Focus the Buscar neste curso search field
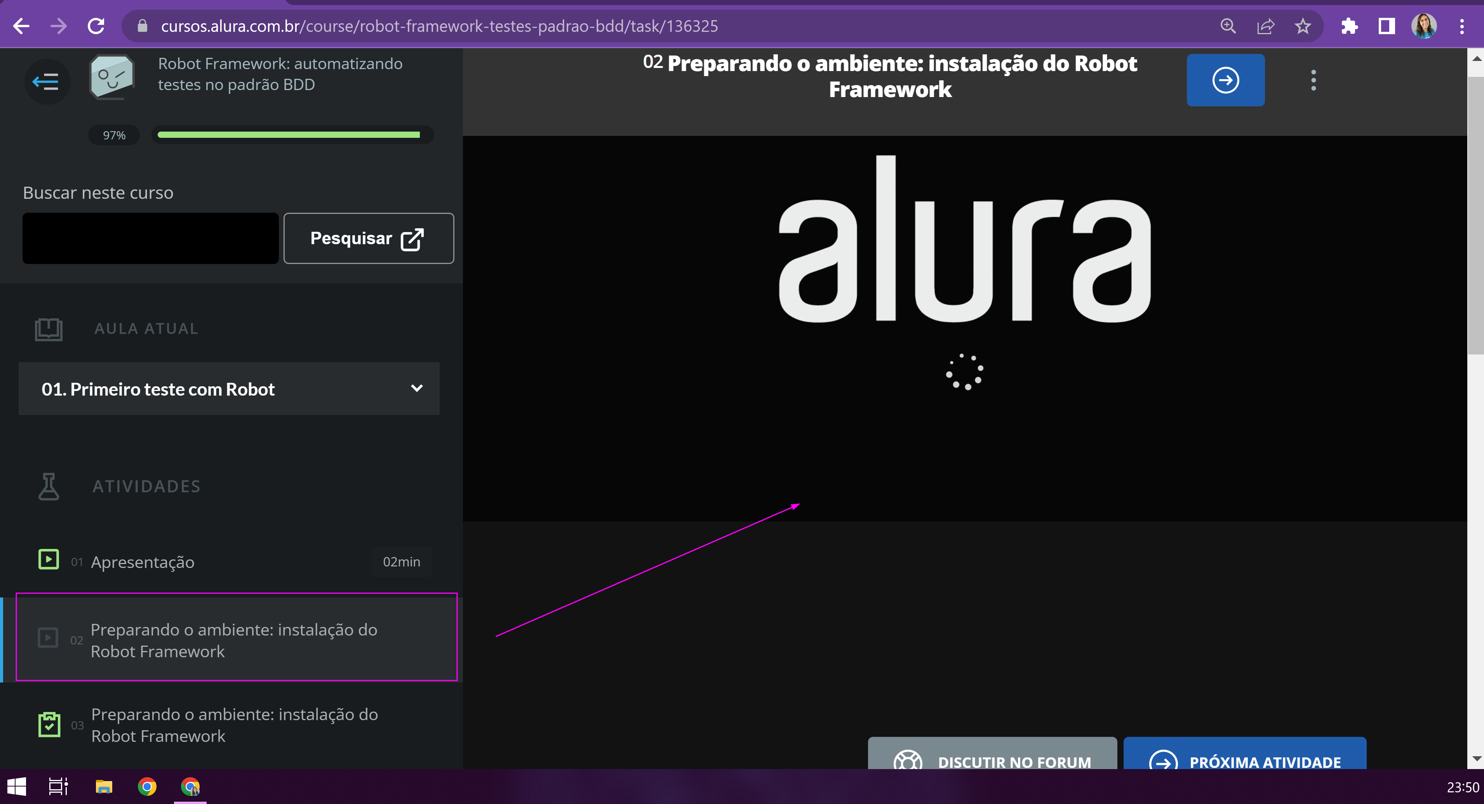The width and height of the screenshot is (1484, 804). click(150, 238)
